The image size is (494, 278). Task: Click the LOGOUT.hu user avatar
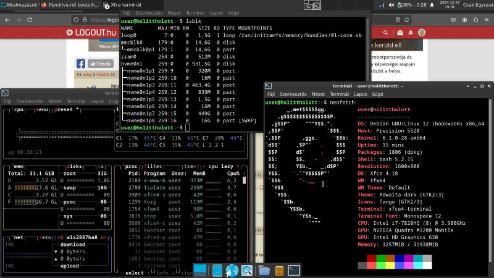[422, 33]
